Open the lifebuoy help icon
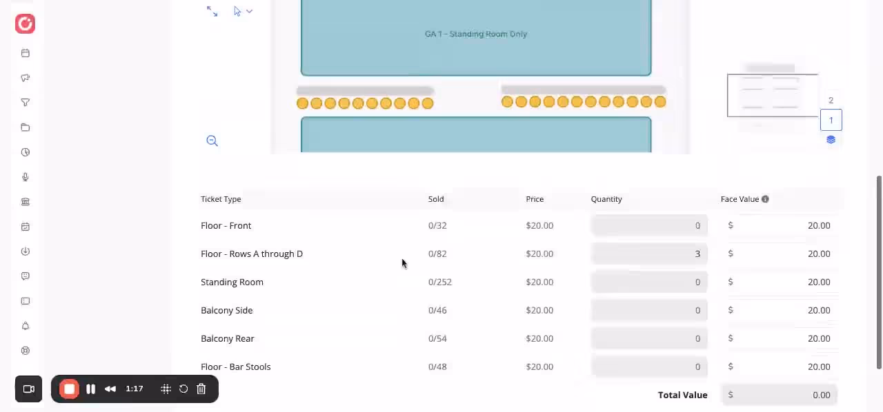The image size is (883, 412). click(26, 351)
